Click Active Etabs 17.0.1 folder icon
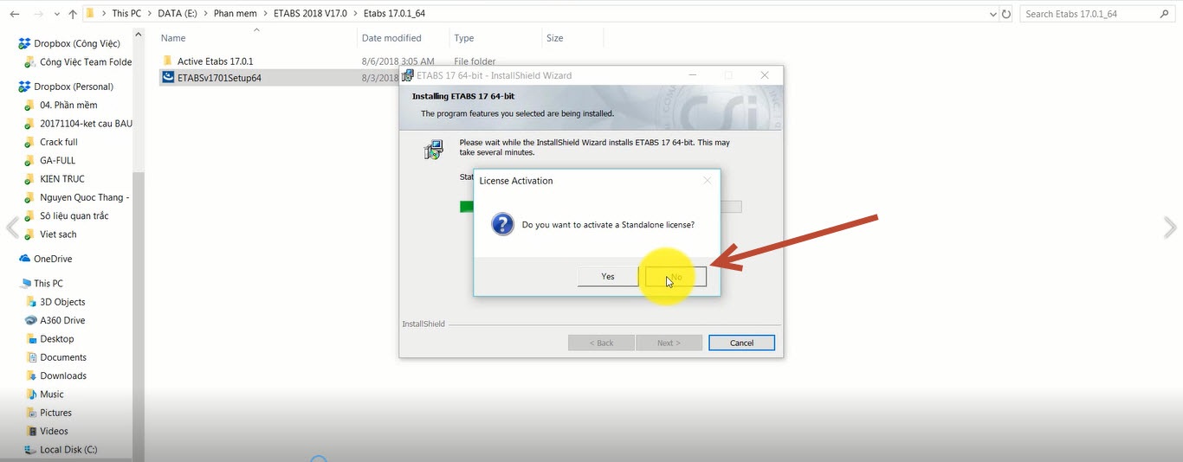Screen dimensions: 1183x462 click(x=167, y=61)
